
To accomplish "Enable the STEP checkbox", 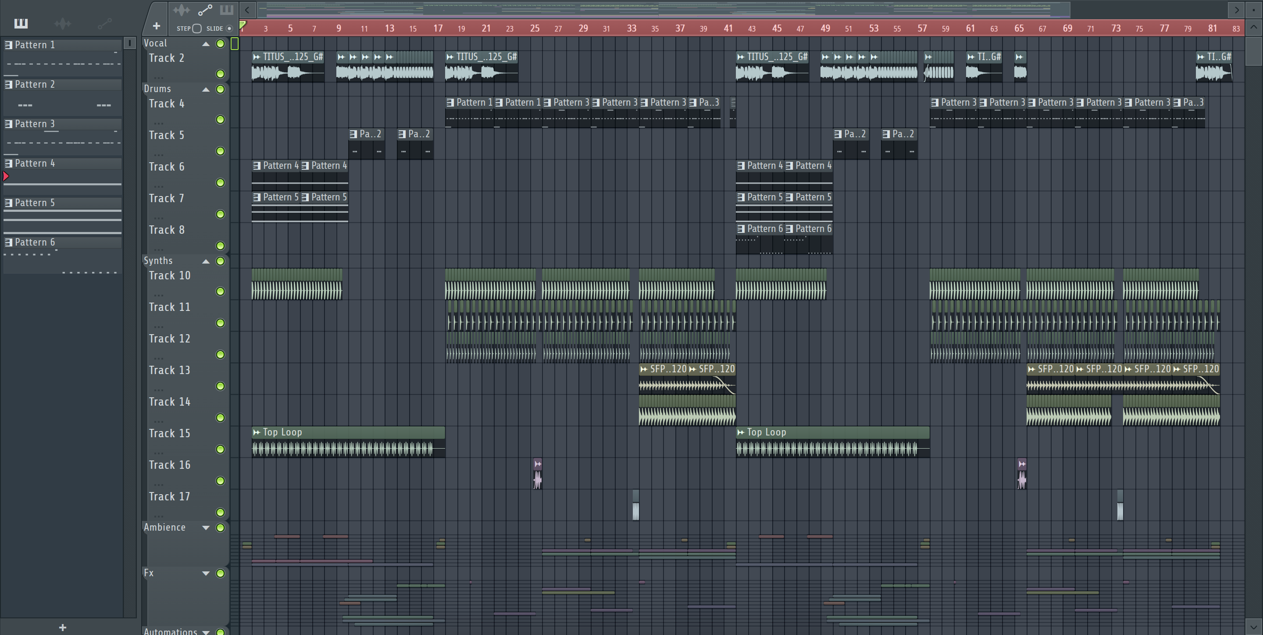I will (196, 29).
